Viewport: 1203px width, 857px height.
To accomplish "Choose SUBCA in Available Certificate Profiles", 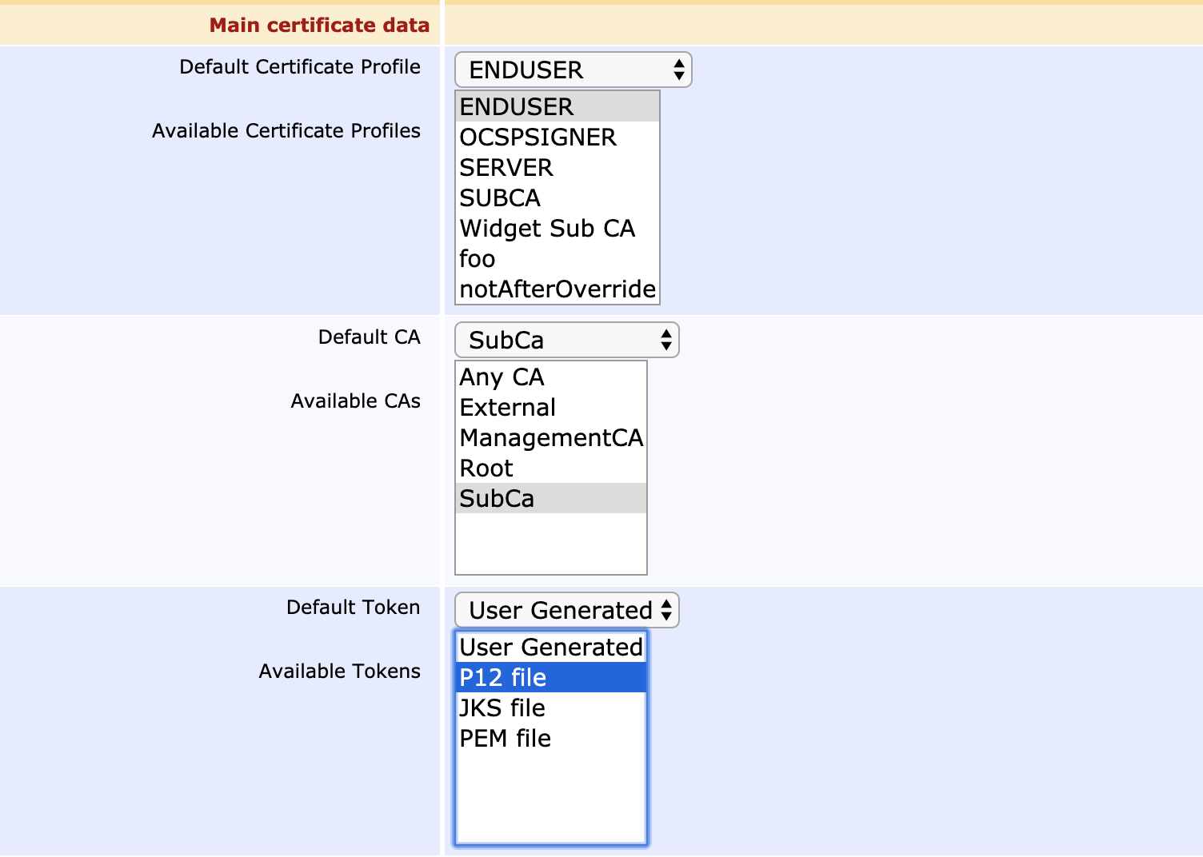I will click(x=557, y=198).
